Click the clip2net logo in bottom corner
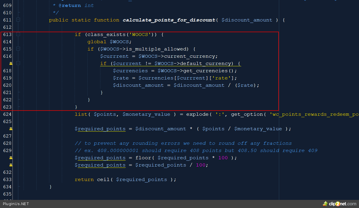Screen dimensions: 359x208 click(x=340, y=204)
